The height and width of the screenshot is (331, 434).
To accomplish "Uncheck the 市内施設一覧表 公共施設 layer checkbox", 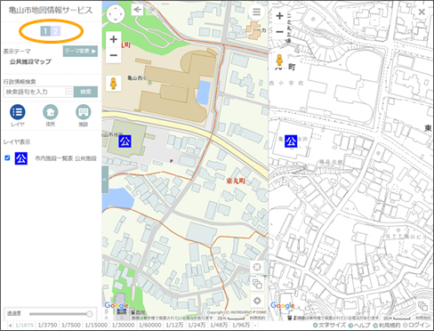I will tap(7, 157).
